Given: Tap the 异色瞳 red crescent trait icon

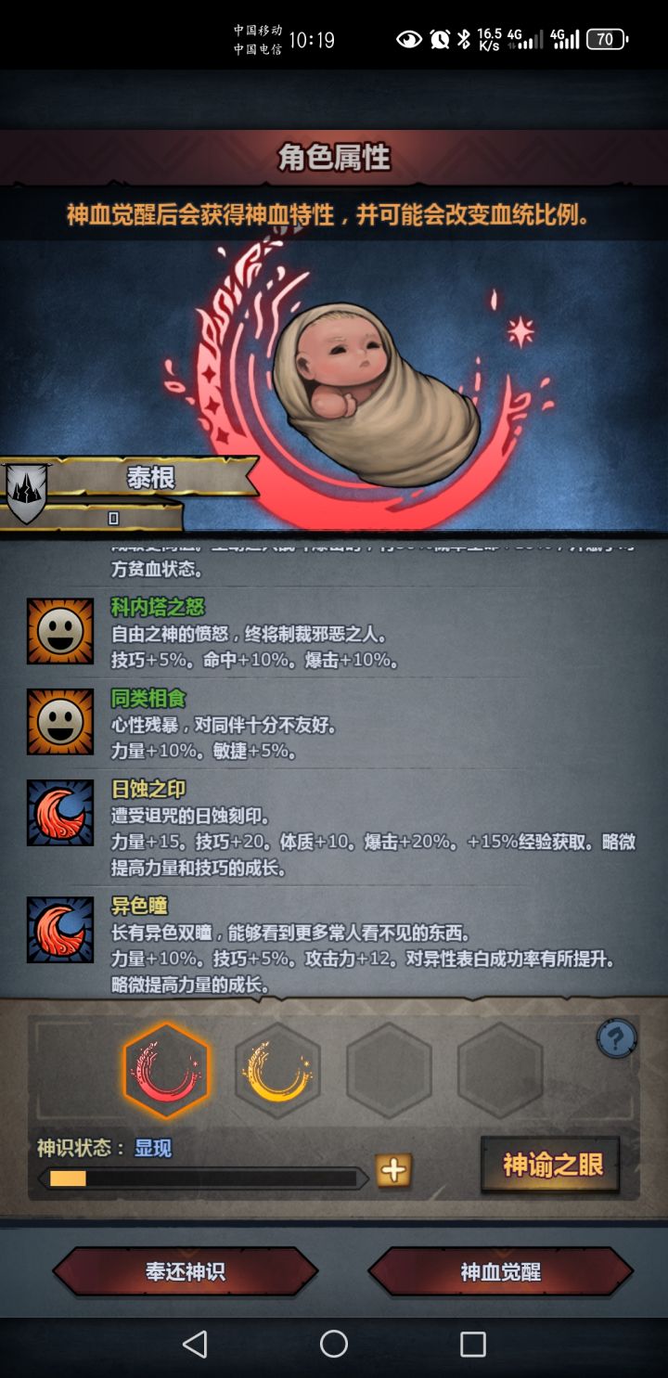Looking at the screenshot, I should pyautogui.click(x=60, y=929).
